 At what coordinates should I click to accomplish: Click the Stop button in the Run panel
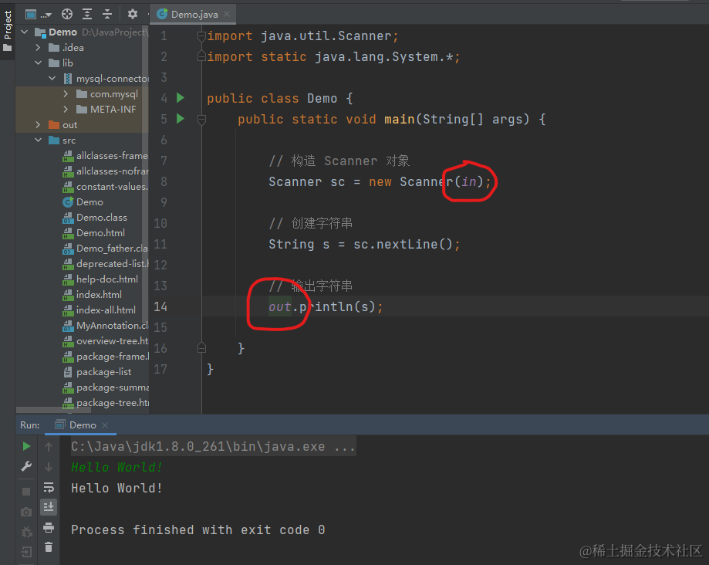[26, 492]
